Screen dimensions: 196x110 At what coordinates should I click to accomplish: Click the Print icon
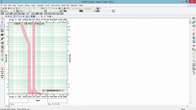9,8
